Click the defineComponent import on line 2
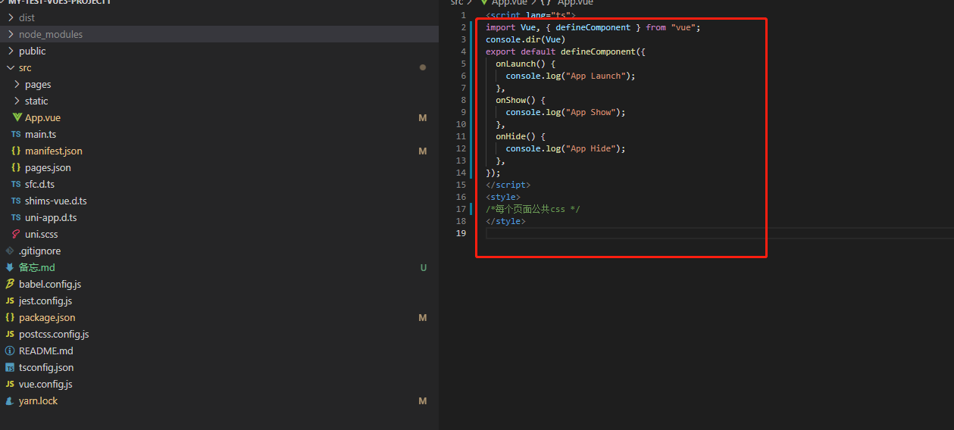Screen dimensions: 954x430 coord(593,27)
